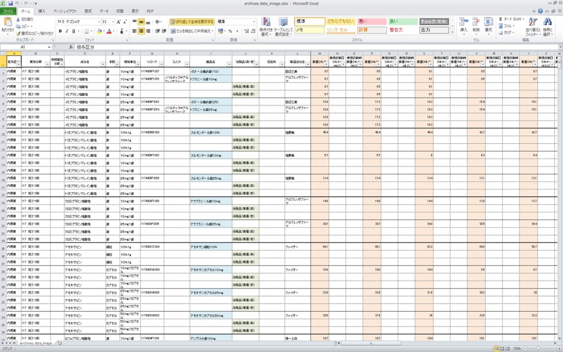Toggle center horizontal alignment
The width and height of the screenshot is (563, 352).
[x=141, y=31]
